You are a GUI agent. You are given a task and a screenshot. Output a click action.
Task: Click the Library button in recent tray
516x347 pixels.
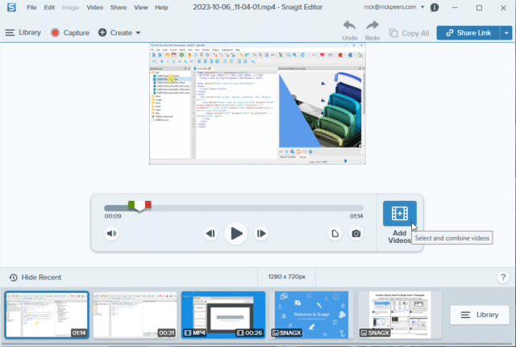coord(480,315)
